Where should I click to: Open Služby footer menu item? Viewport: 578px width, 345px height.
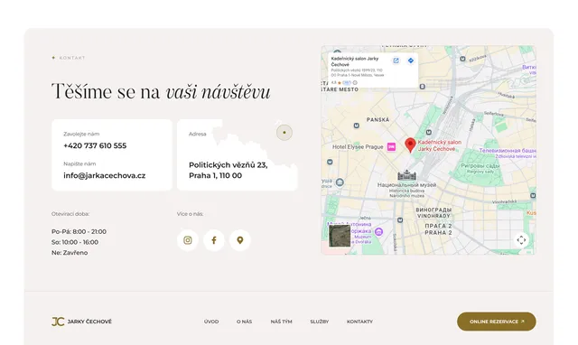coord(319,322)
